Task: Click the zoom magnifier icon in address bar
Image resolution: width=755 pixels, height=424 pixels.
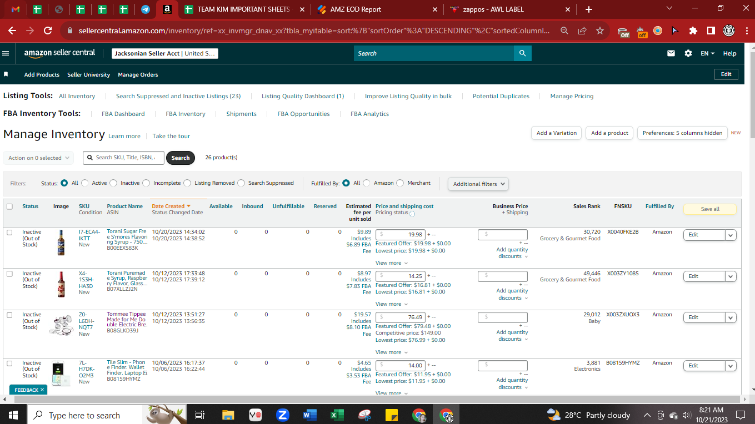Action: click(x=564, y=31)
